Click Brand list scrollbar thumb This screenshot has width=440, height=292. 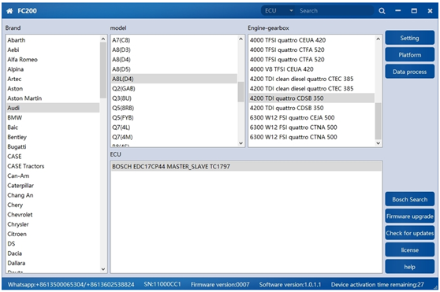[103, 70]
